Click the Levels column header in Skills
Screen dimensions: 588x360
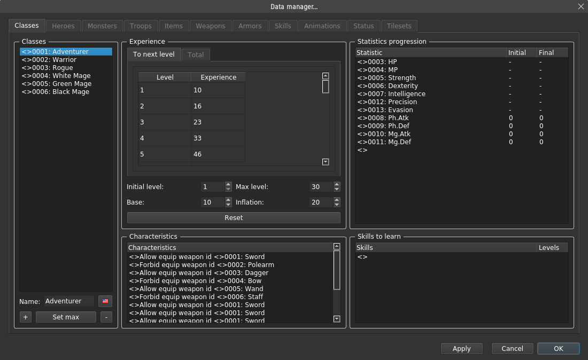coord(552,248)
